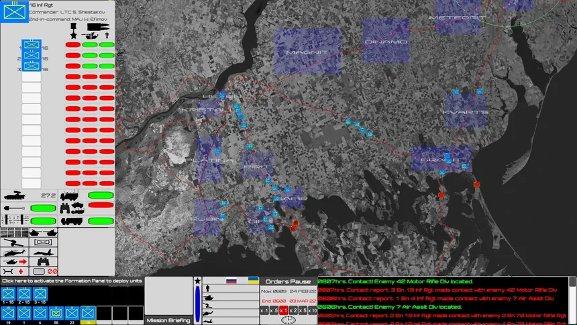Screen dimensions: 577x325
Task: Select unit 56 in the bottom unit bar
Action: [x=56, y=313]
